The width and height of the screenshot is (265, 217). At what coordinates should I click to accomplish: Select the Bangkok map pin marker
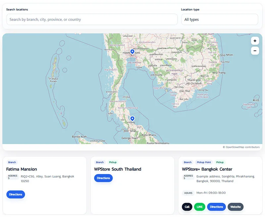point(132,52)
